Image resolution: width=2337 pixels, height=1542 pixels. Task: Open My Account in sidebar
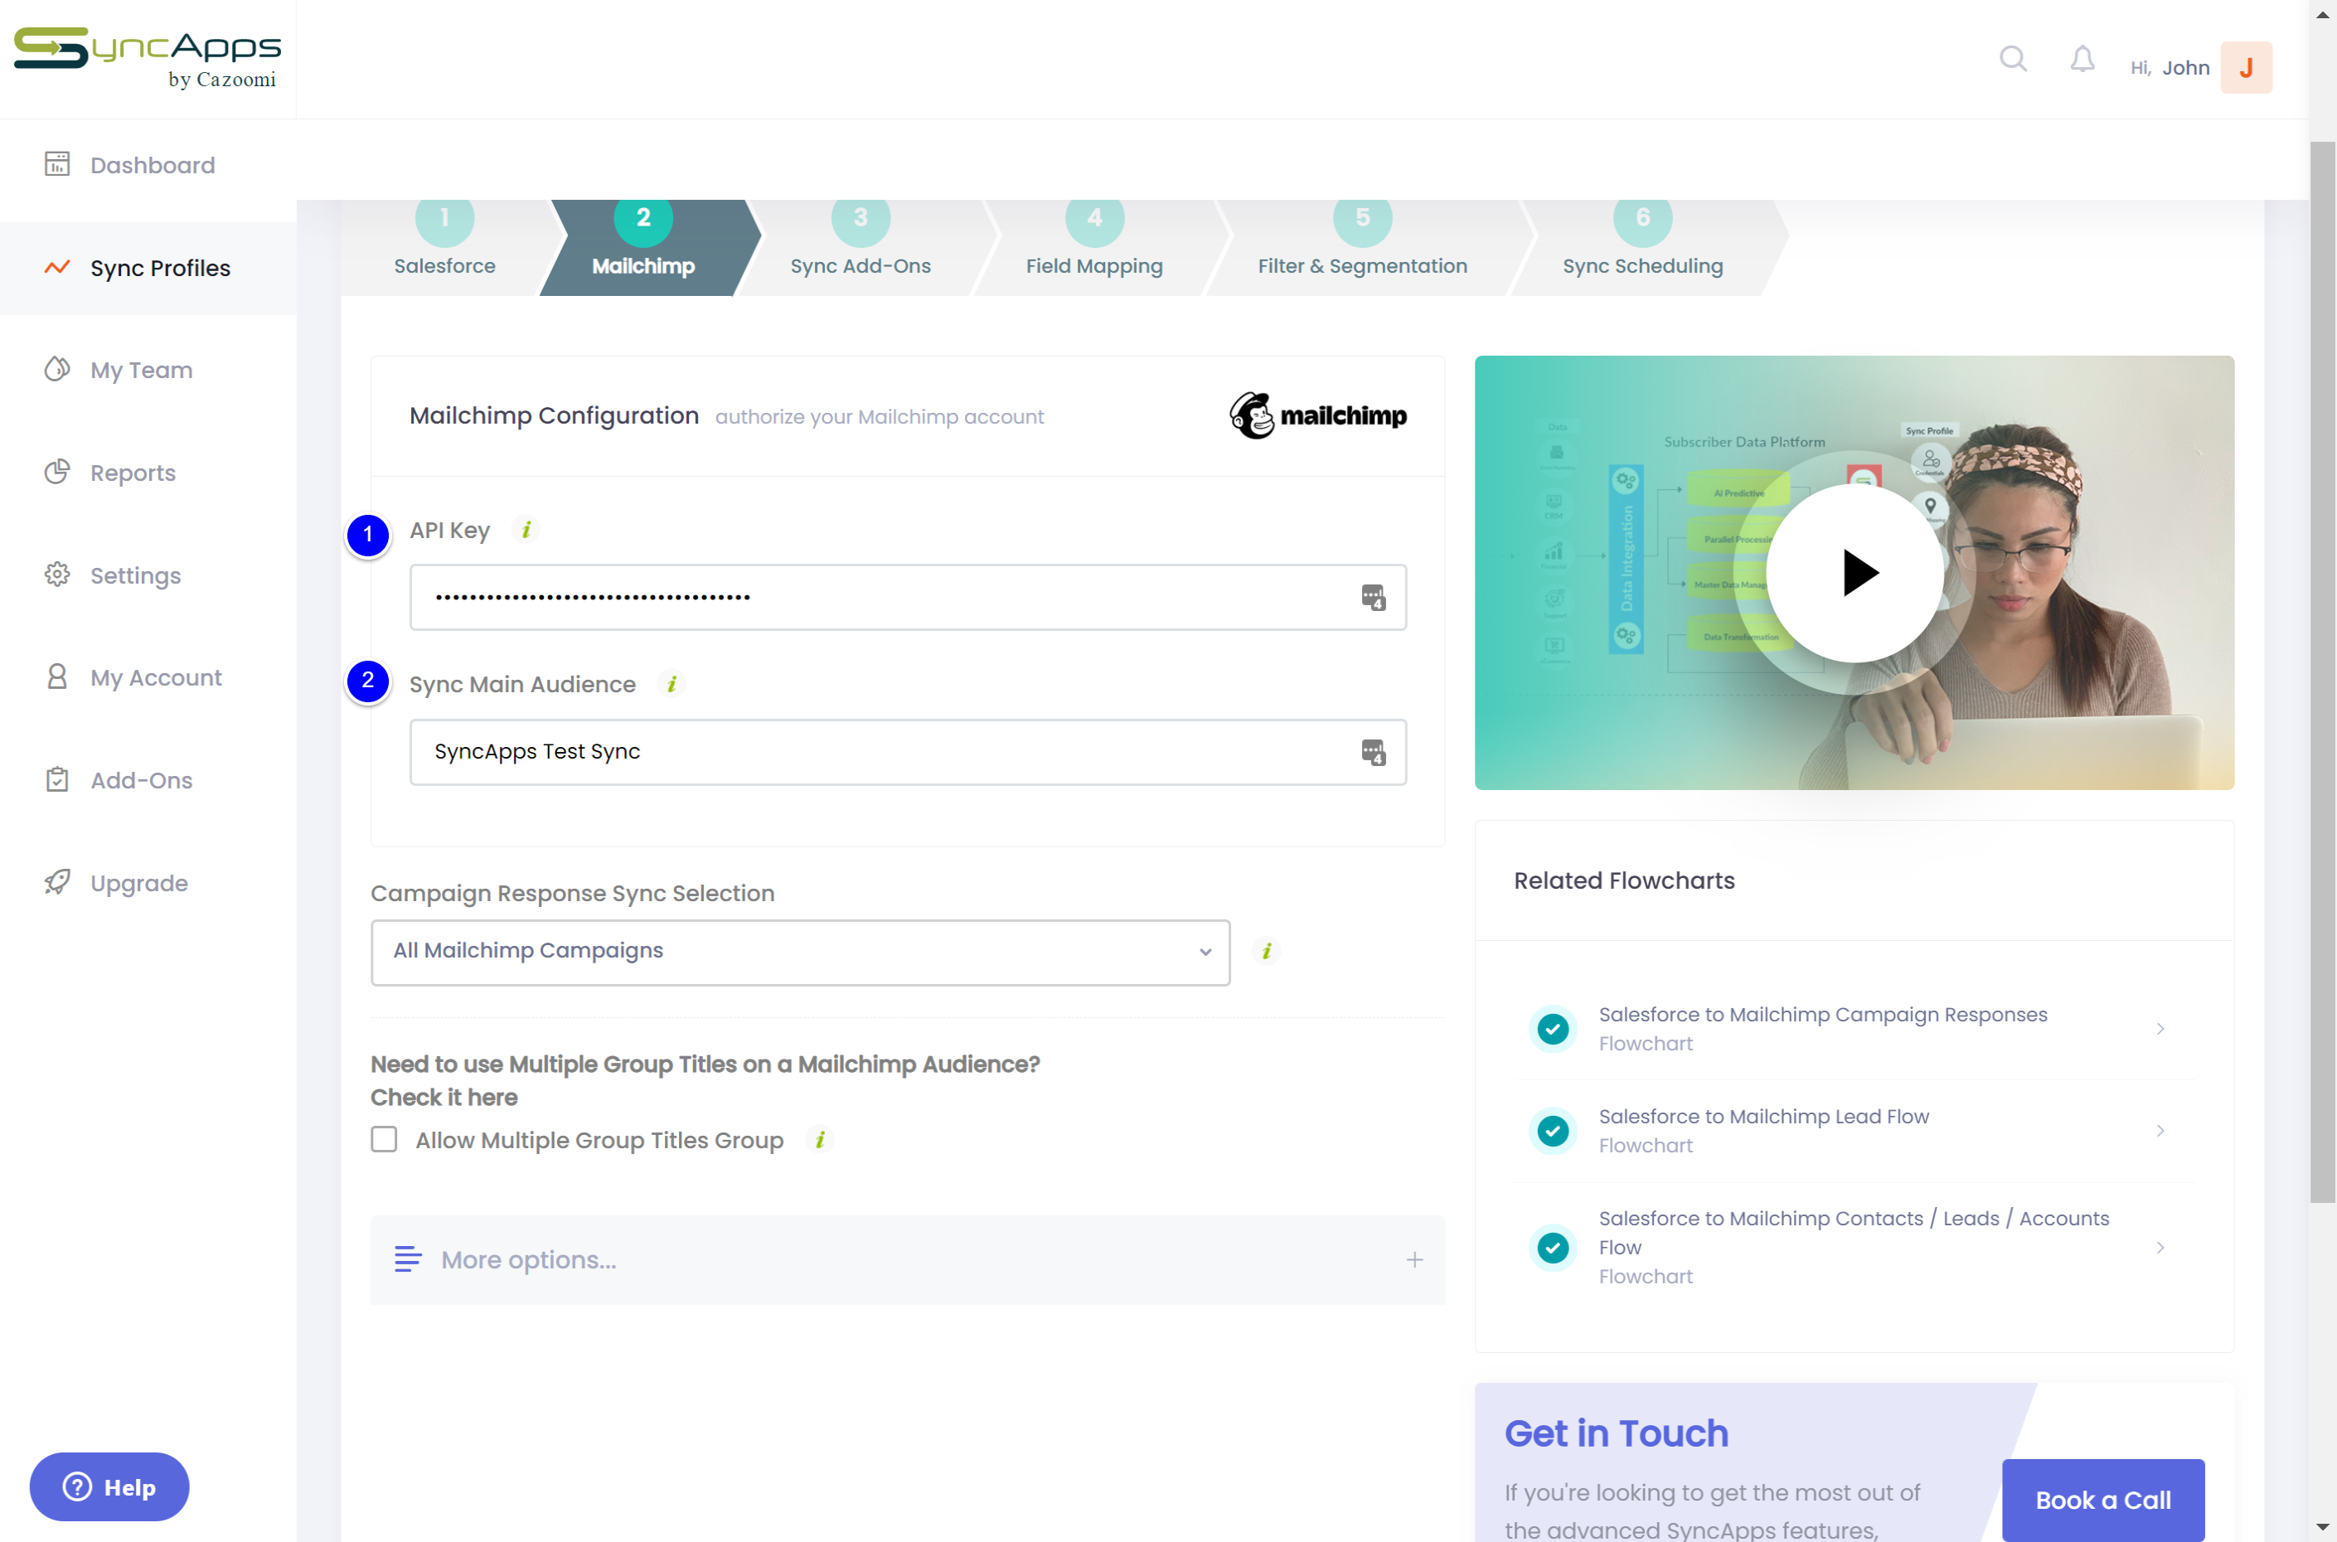tap(148, 677)
